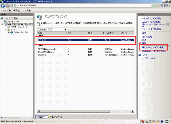Viewport: 171px width, 124px height.
Task: Click the 名前の変更 action link
Action: (147, 37)
